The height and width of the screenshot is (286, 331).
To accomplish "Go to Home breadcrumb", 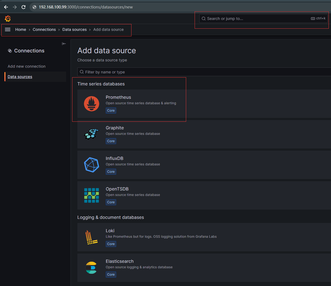I will 21,29.
